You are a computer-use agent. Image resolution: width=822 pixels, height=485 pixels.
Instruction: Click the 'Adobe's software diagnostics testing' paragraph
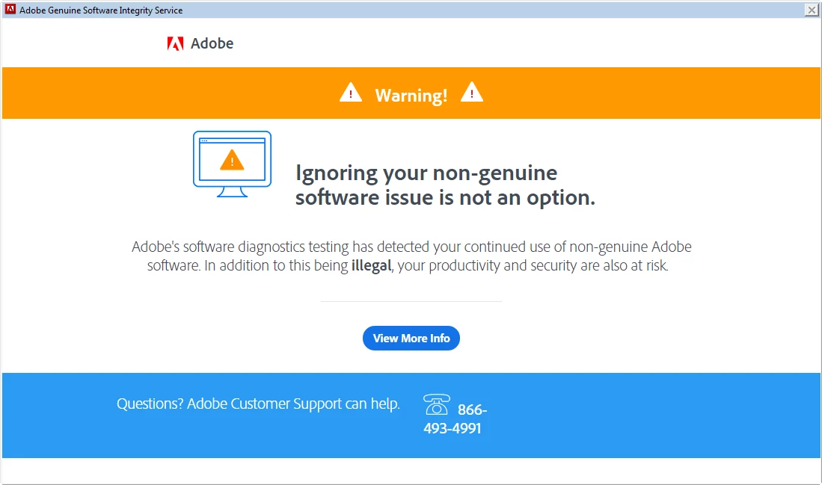pos(411,256)
